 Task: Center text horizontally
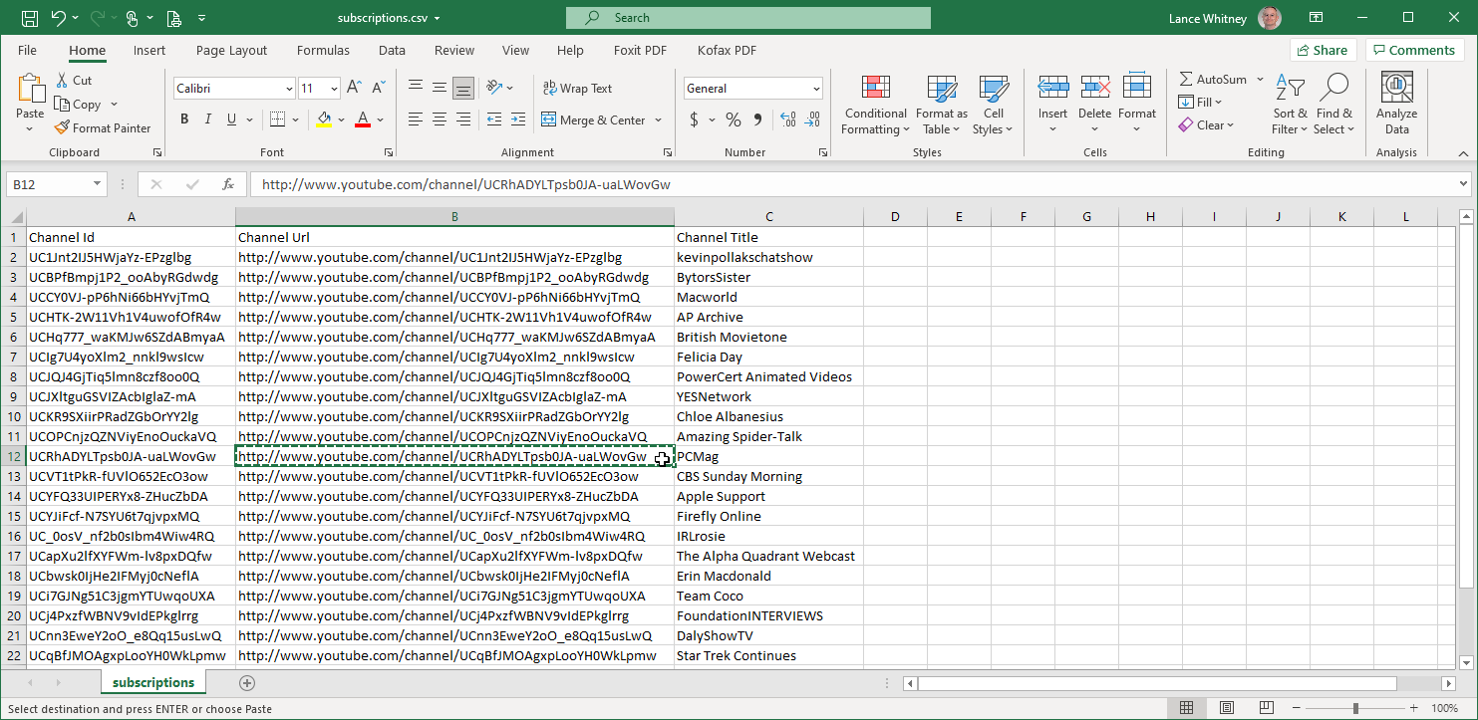tap(439, 120)
